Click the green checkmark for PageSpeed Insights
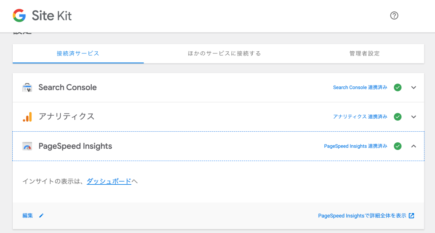Viewport: 435px width, 233px height. [398, 146]
